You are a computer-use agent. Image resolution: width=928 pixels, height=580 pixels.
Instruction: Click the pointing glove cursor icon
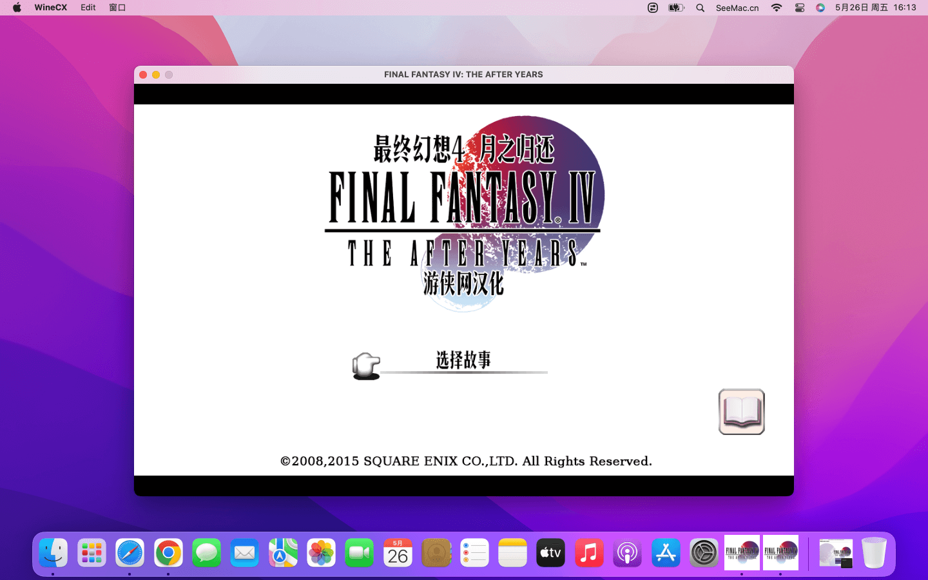366,366
